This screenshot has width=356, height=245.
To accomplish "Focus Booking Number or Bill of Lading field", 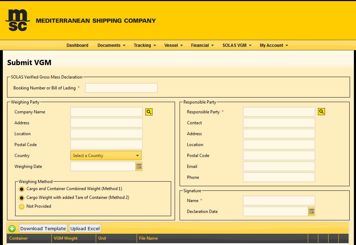I will (121, 88).
